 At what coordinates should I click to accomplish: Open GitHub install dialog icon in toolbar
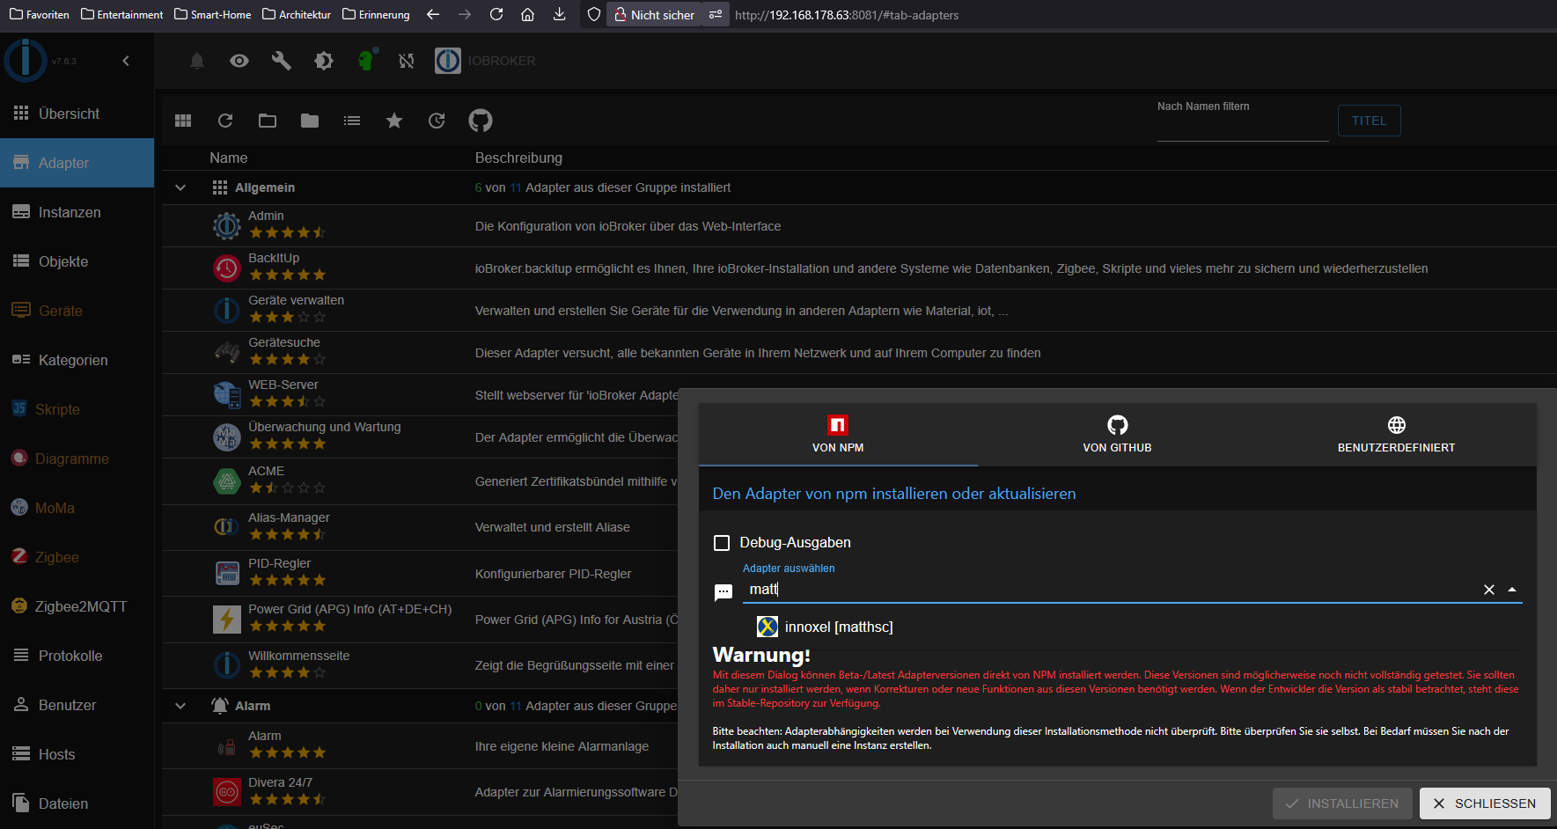[481, 121]
